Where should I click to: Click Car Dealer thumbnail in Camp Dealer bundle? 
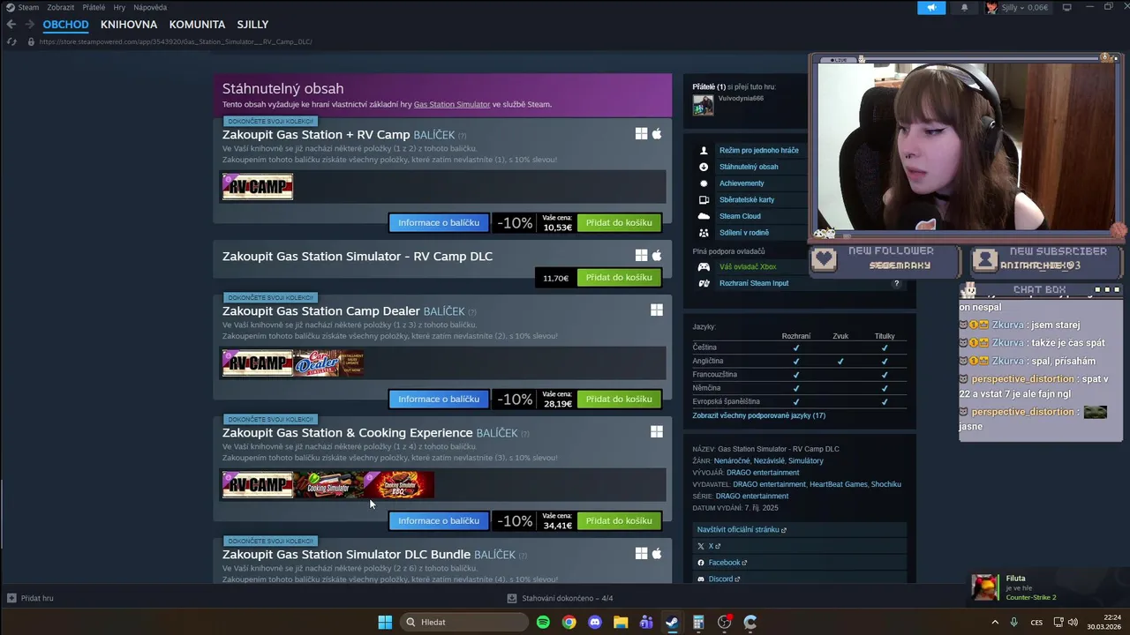[x=328, y=363]
